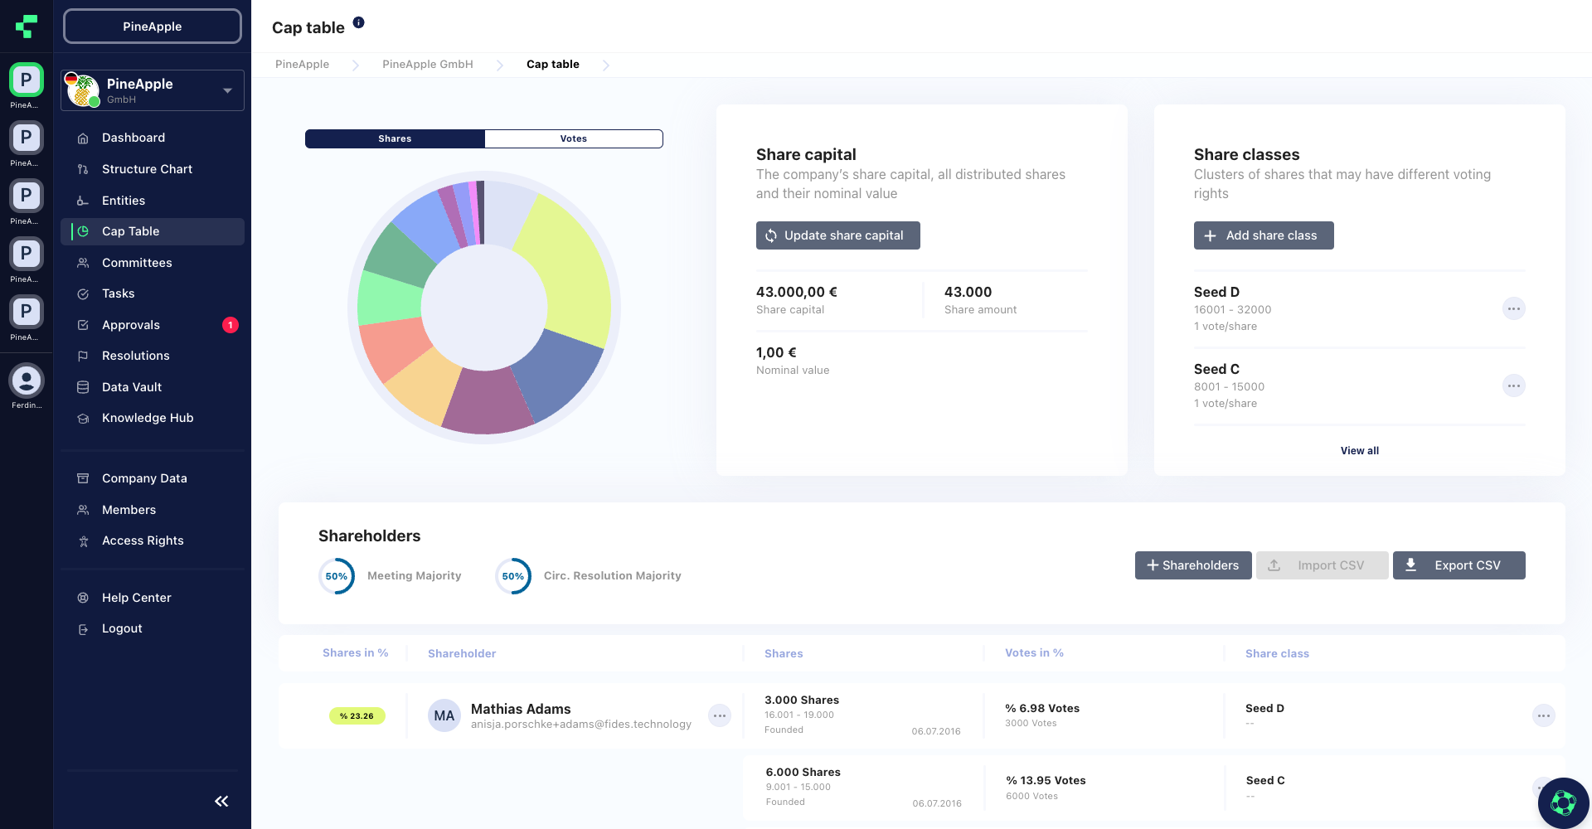
Task: Click View all share classes link
Action: 1359,450
